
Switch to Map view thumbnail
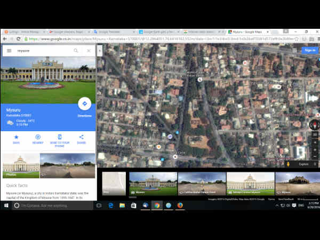pyautogui.click(x=114, y=183)
